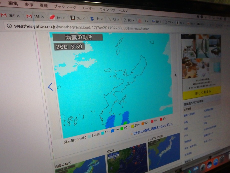230x173 pixels.
Task: Open the 火山 link
Action: pyautogui.click(x=186, y=135)
